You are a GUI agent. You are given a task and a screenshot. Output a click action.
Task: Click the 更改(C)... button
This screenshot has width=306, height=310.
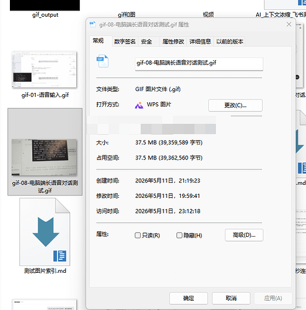click(x=235, y=105)
